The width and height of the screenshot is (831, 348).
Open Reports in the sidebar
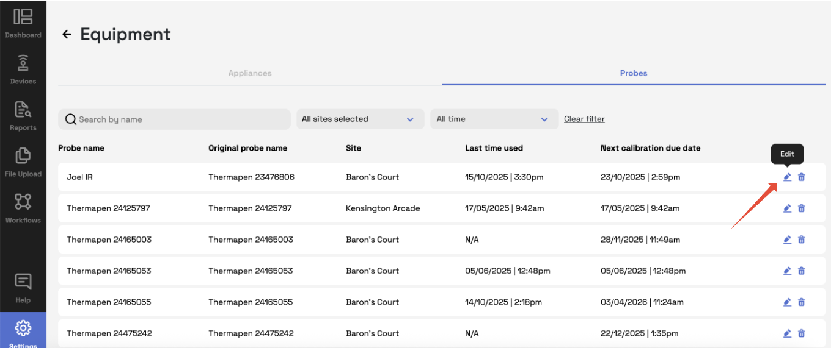coord(23,116)
